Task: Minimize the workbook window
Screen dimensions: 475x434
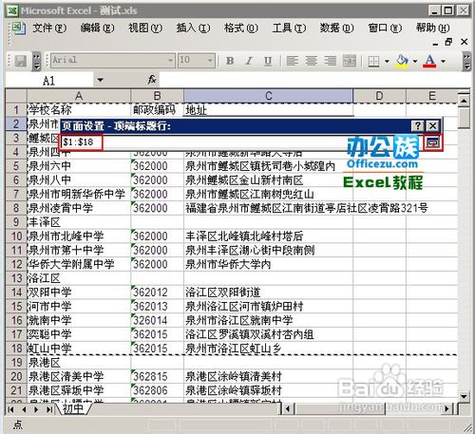Action: point(435,43)
